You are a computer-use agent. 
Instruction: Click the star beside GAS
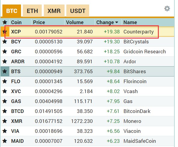tap(5, 101)
